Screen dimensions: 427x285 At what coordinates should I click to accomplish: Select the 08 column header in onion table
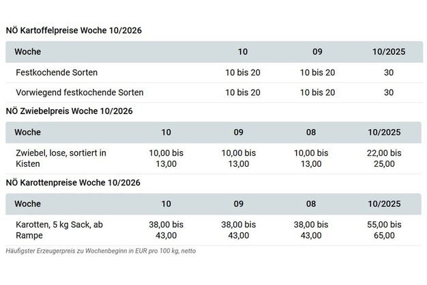pyautogui.click(x=311, y=132)
